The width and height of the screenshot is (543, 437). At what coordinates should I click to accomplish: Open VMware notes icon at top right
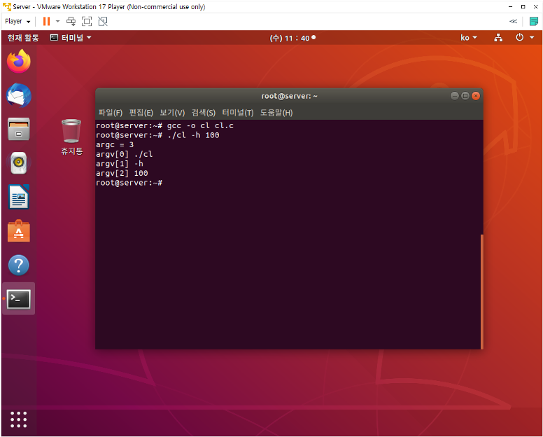tap(534, 22)
